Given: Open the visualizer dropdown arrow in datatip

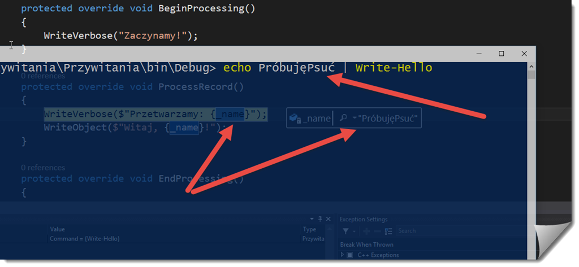Looking at the screenshot, I should (x=354, y=119).
